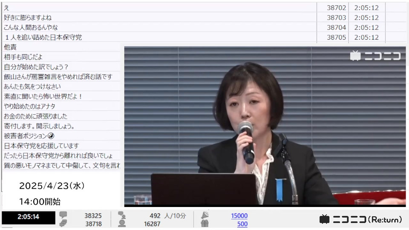This screenshot has width=409, height=230.
Task: Open the 15000 ad points link
Action: point(239,216)
